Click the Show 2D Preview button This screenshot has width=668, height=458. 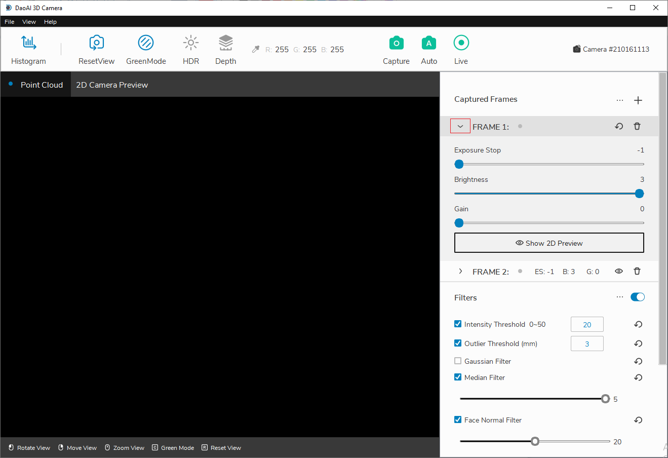coord(549,243)
